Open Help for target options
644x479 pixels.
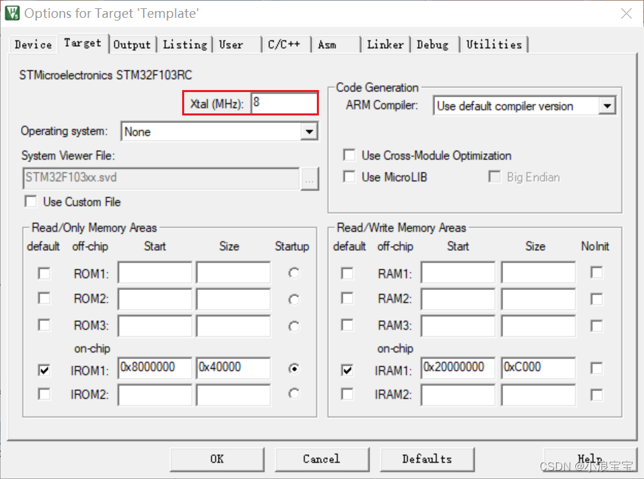pyautogui.click(x=590, y=459)
